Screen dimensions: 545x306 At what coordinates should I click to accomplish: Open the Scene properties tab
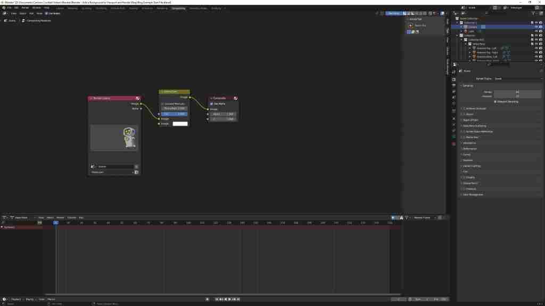453,97
